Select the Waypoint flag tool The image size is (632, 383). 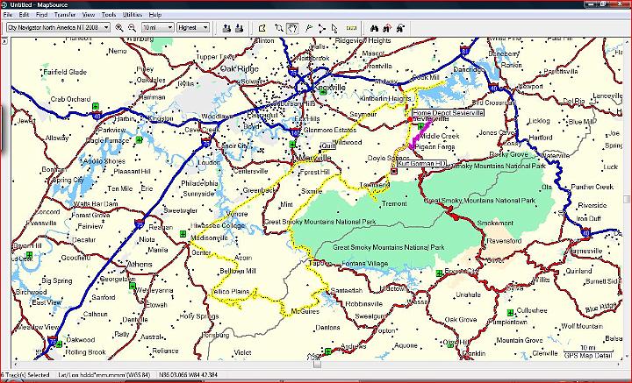(309, 28)
